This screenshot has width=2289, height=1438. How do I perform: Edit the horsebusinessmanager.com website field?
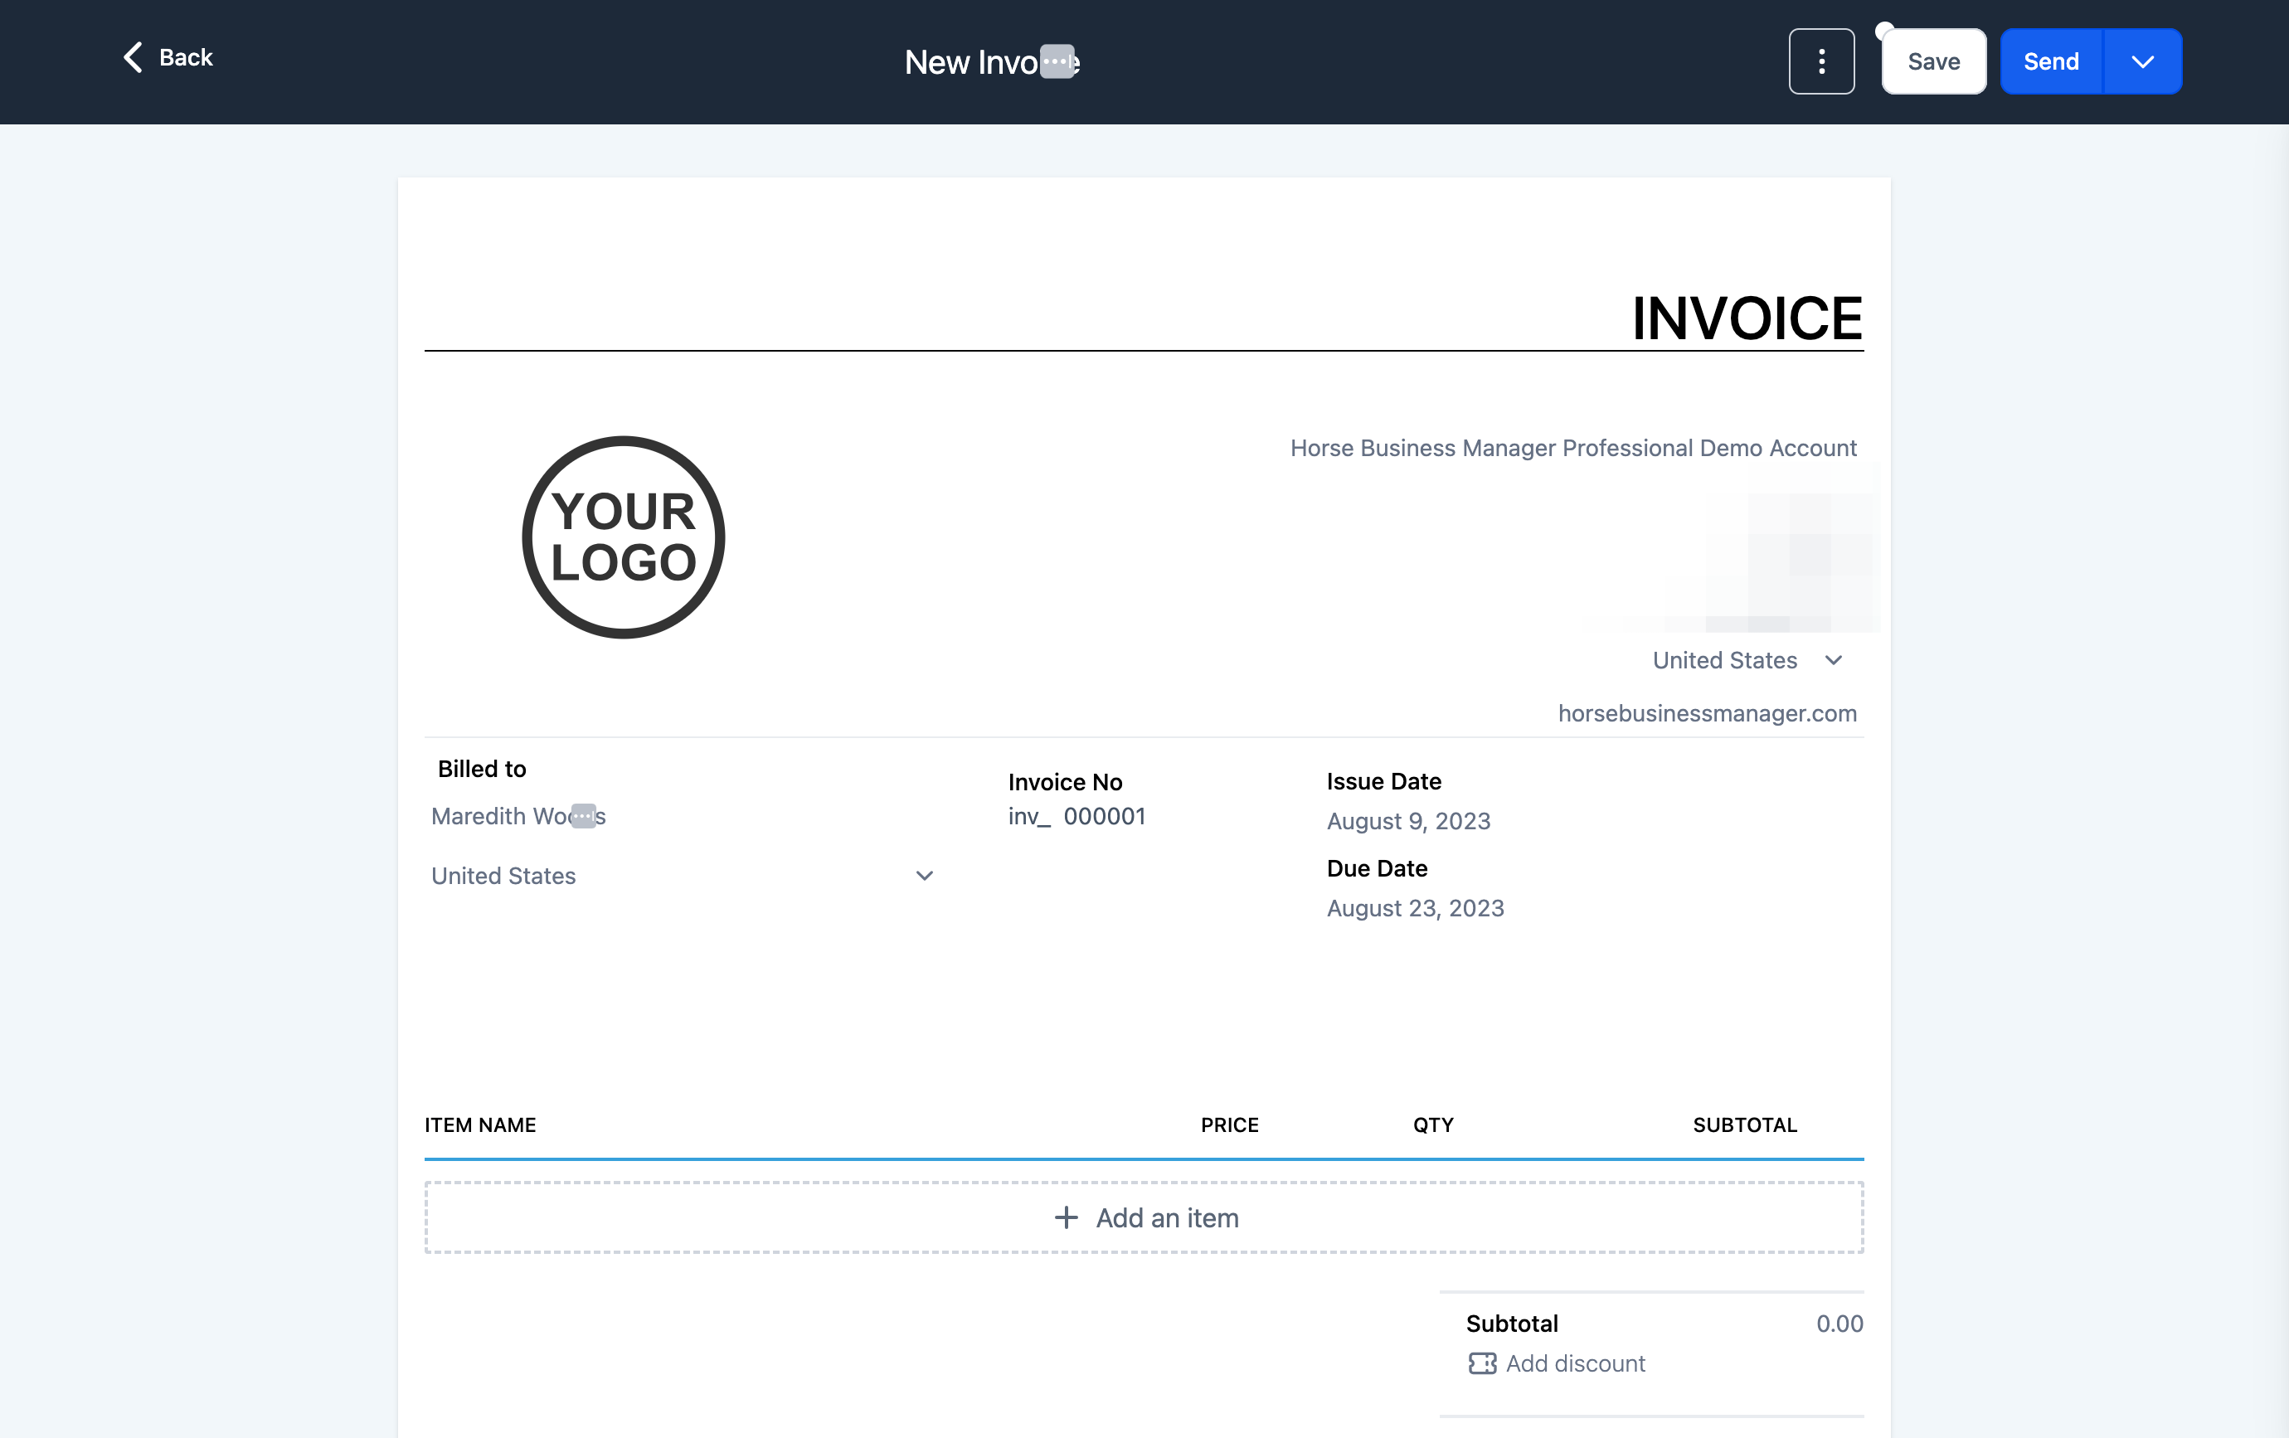point(1708,714)
